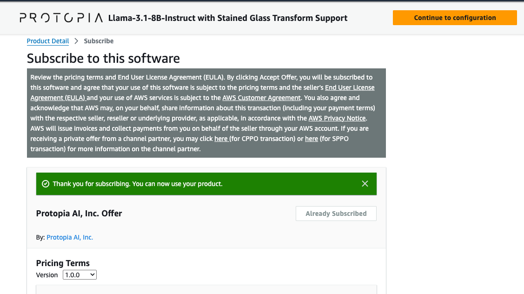Viewport: 524px width, 294px height.
Task: Click the green checkmark success icon
Action: (46, 184)
